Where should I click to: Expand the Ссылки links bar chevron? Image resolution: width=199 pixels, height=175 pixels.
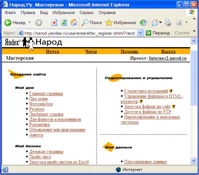coord(194,31)
